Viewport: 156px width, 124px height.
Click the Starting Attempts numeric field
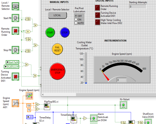(138, 7)
